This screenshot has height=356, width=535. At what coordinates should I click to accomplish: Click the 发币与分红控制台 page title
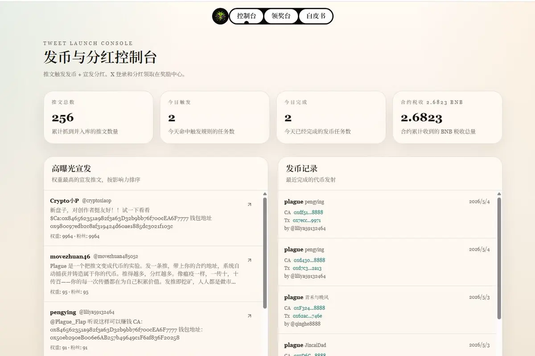click(x=100, y=58)
